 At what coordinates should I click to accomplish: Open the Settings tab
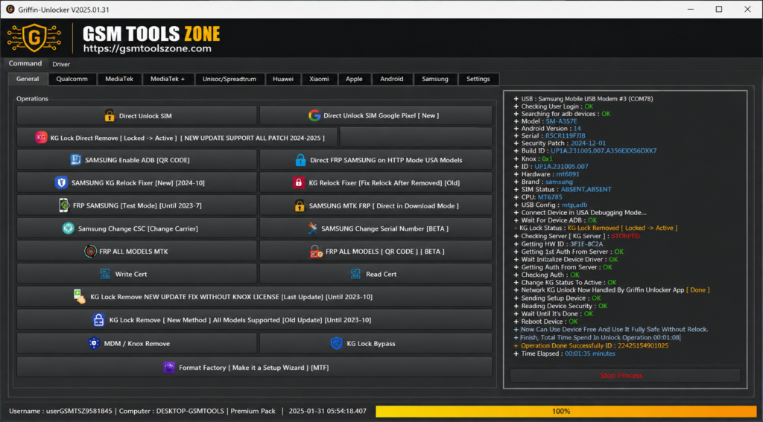(478, 79)
